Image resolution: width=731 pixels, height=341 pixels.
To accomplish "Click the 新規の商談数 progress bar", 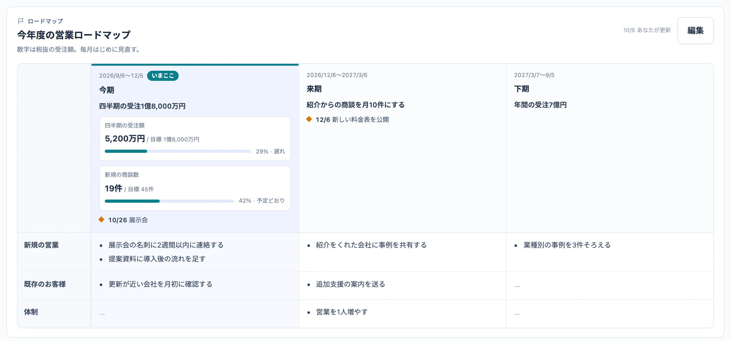I will click(x=169, y=201).
